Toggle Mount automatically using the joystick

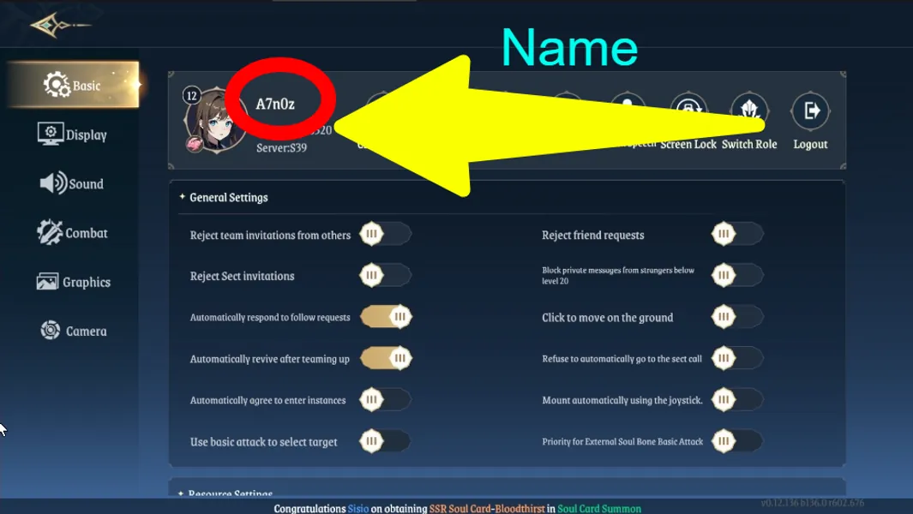click(x=737, y=399)
